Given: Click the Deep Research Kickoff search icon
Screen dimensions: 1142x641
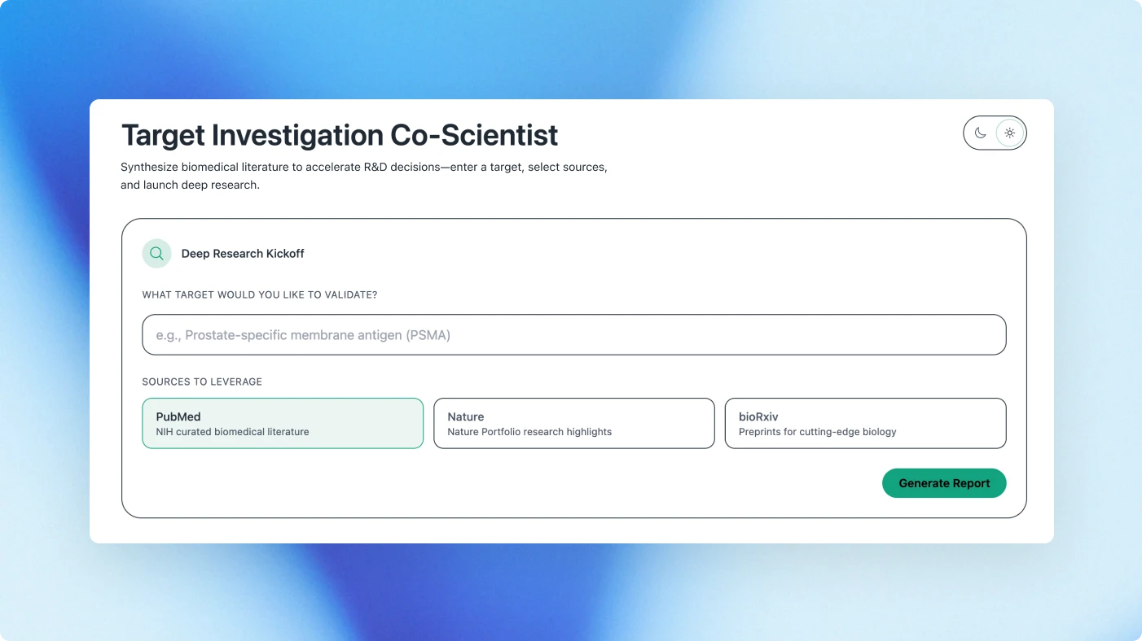Looking at the screenshot, I should click(x=156, y=253).
